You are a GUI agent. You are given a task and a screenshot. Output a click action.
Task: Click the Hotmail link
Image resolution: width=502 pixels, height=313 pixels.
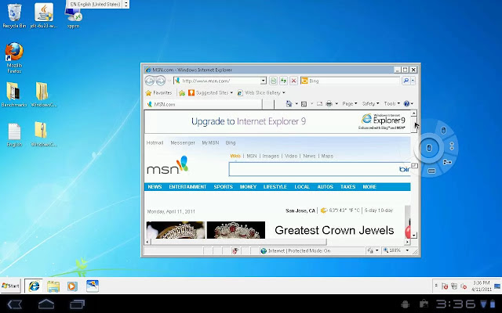click(155, 142)
